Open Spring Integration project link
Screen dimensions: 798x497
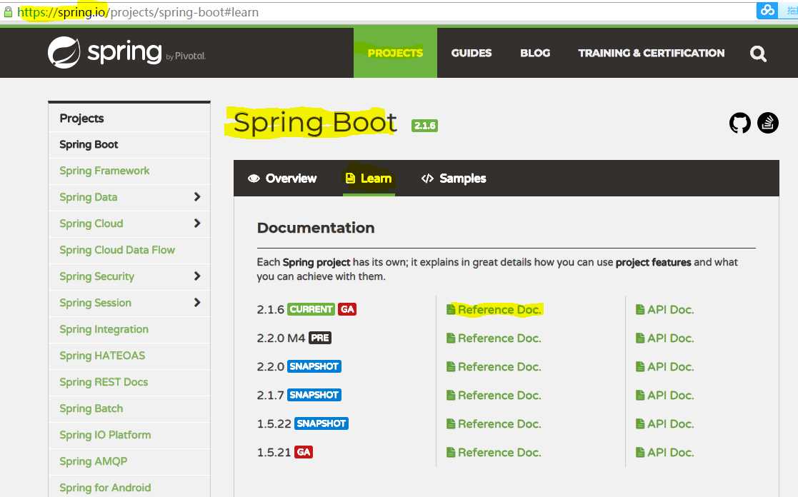pyautogui.click(x=104, y=330)
